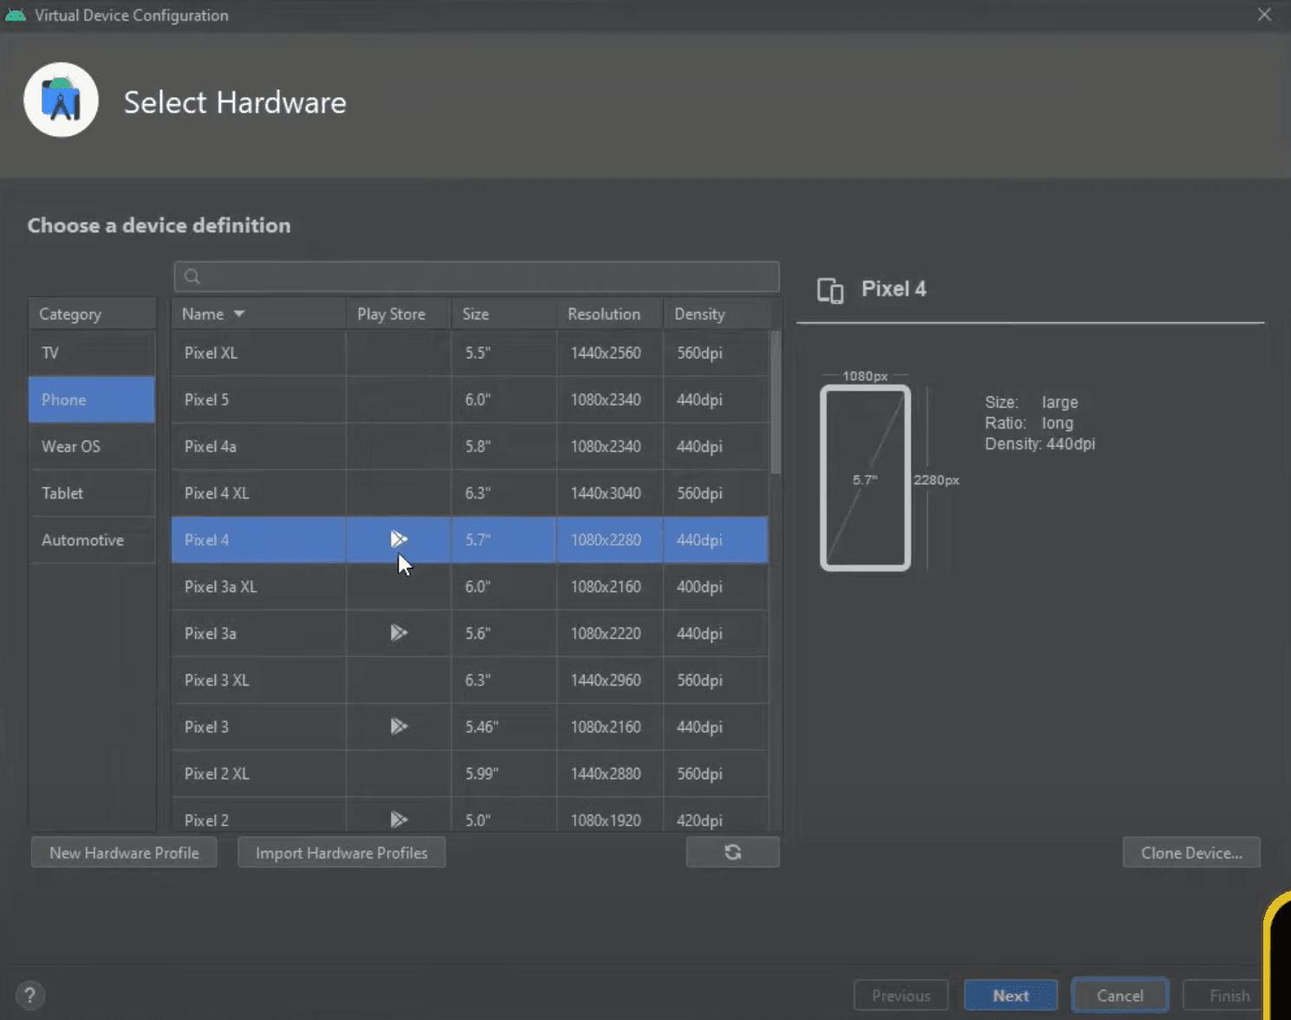Click the Play Store icon beside Pixel 3
The image size is (1291, 1020).
click(398, 726)
